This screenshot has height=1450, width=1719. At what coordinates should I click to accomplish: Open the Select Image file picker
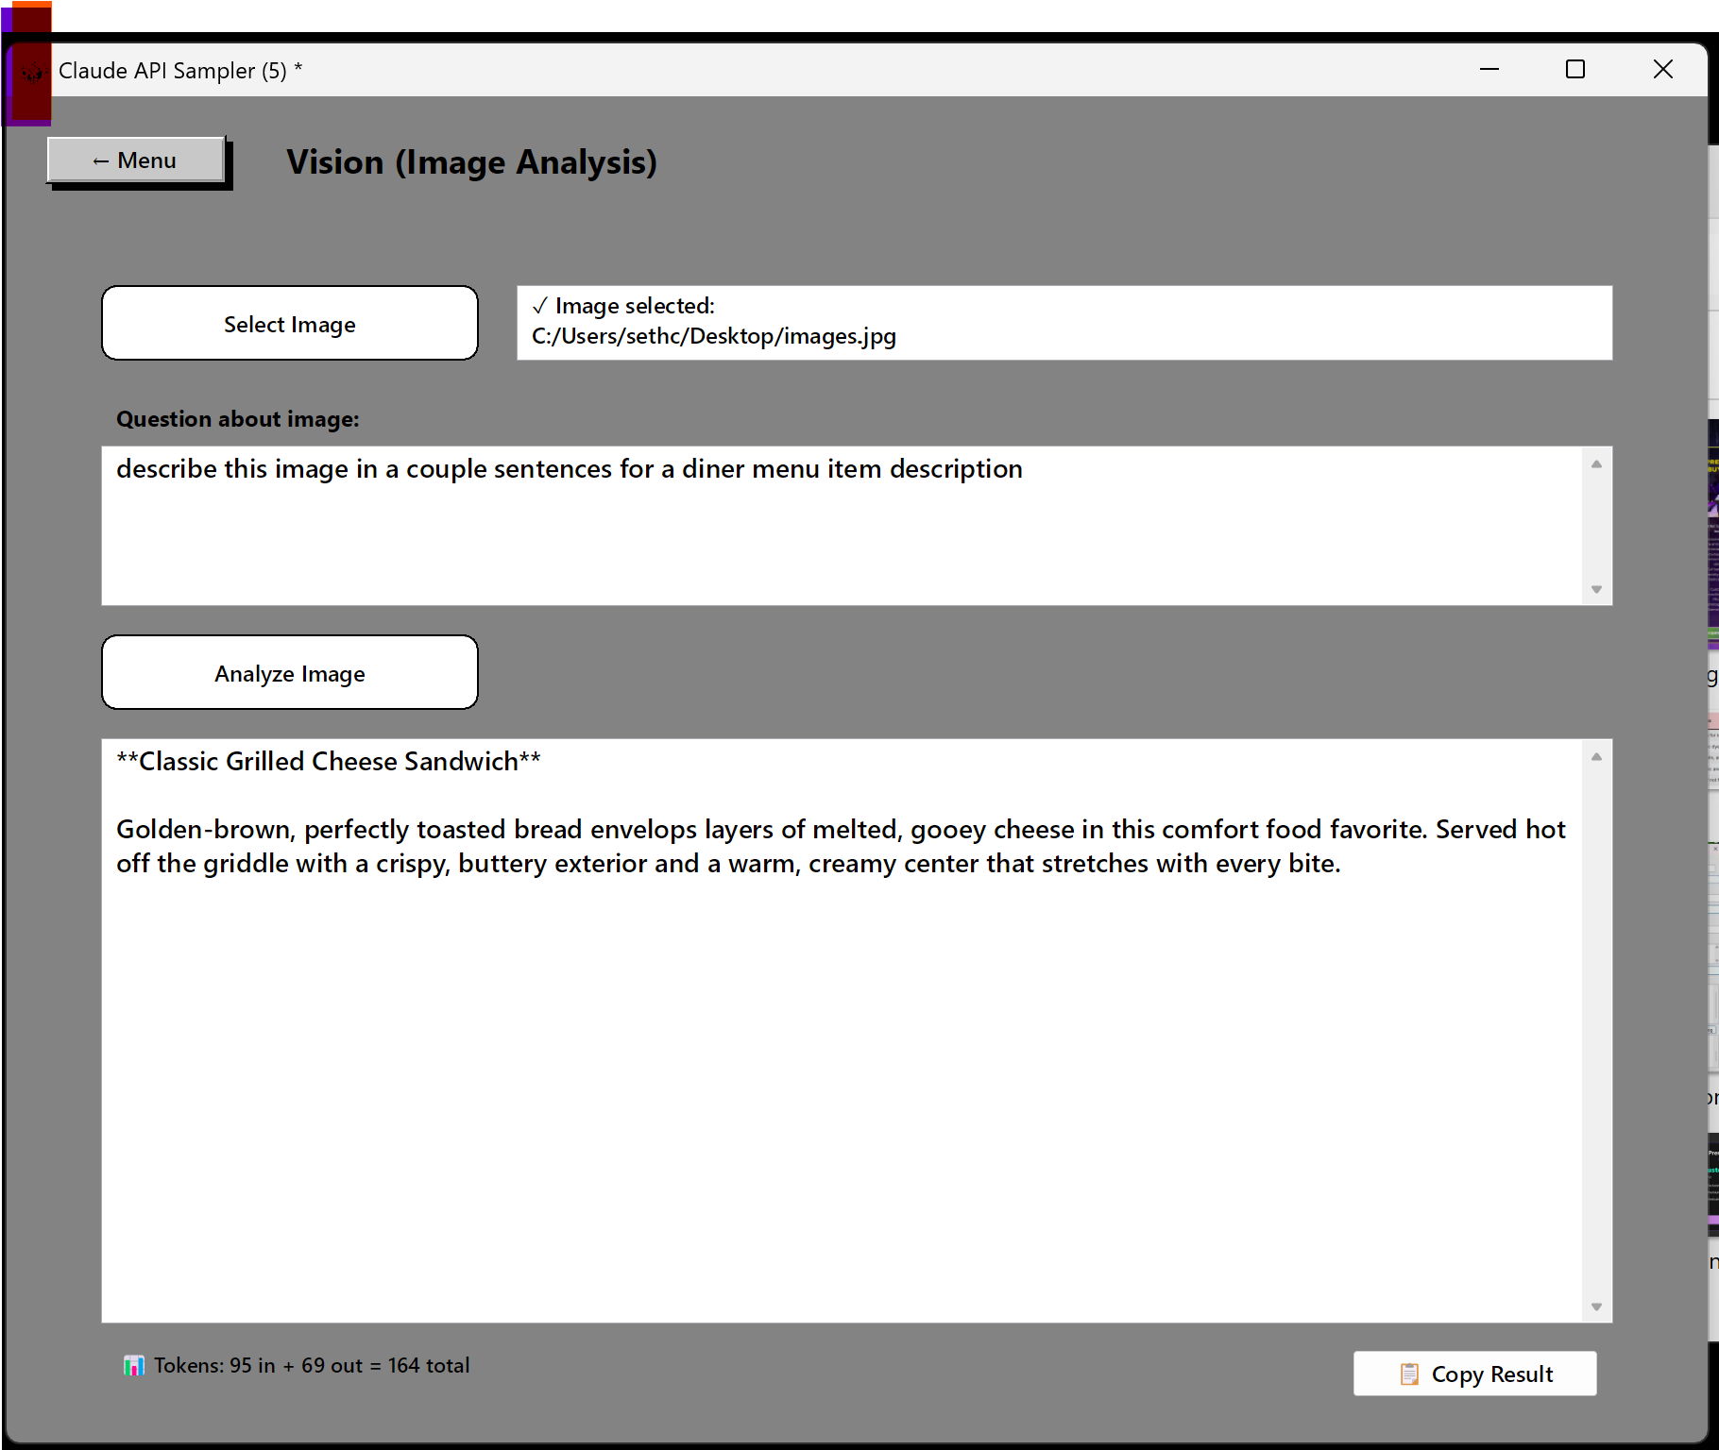[x=290, y=324]
